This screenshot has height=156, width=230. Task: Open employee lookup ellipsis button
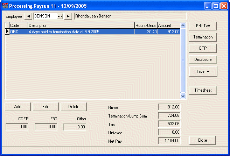60,16
